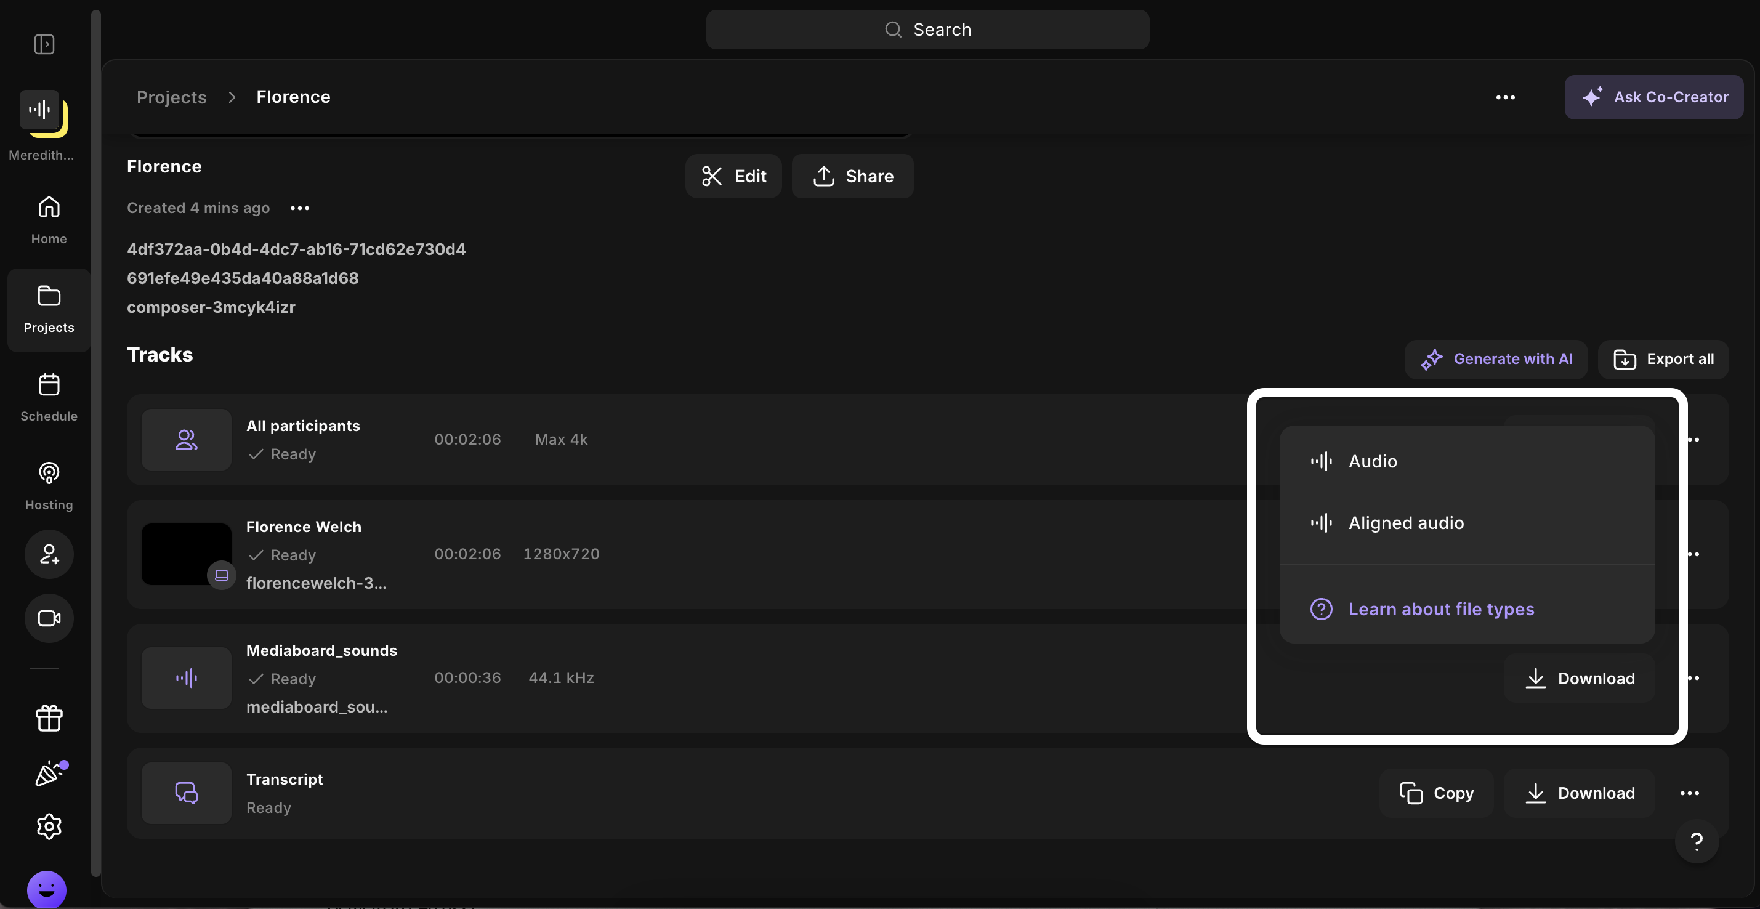The image size is (1760, 909).
Task: Copy the Transcript
Action: 1436,793
